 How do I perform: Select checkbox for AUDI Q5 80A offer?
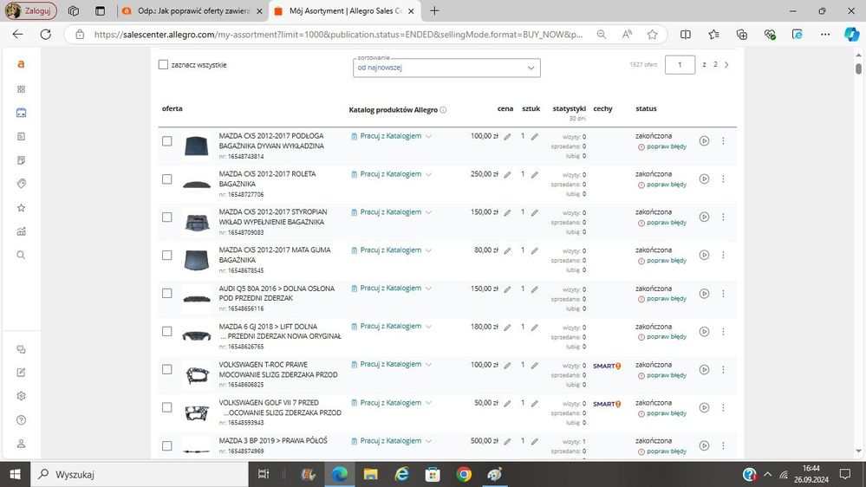(166, 293)
